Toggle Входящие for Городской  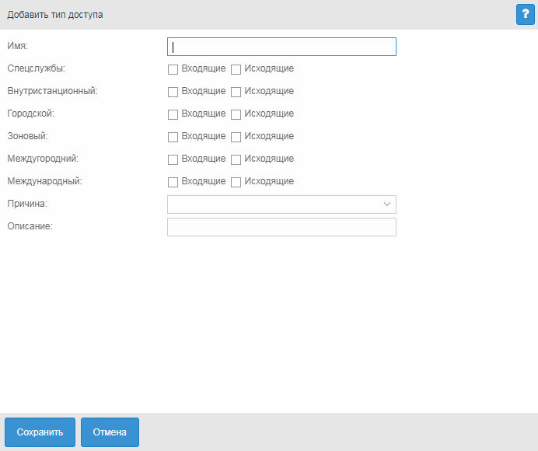(173, 114)
